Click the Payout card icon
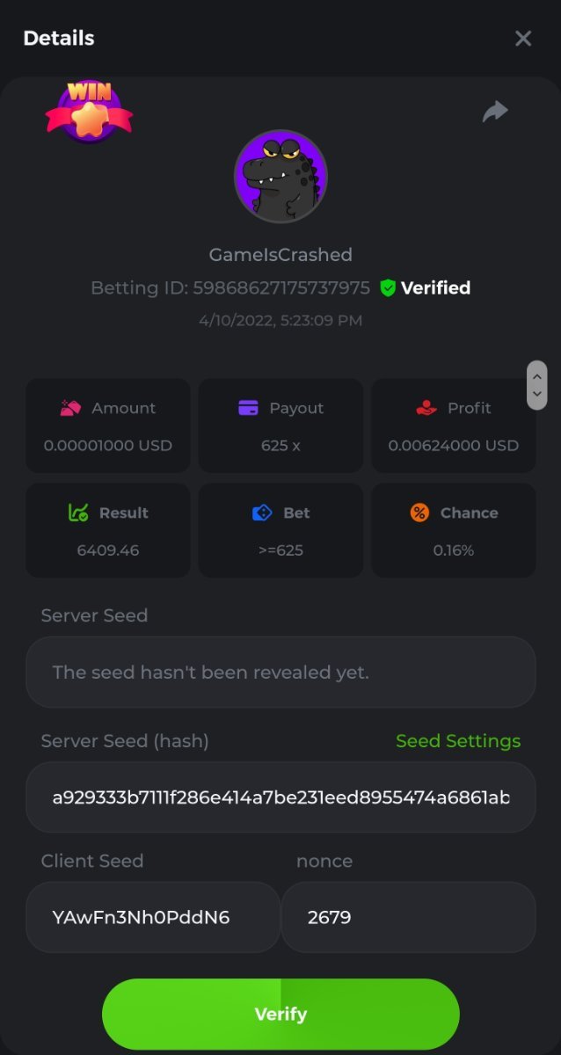This screenshot has width=561, height=1055. [x=248, y=408]
